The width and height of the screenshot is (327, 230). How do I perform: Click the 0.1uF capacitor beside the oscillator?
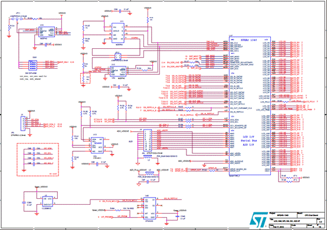tap(24, 203)
